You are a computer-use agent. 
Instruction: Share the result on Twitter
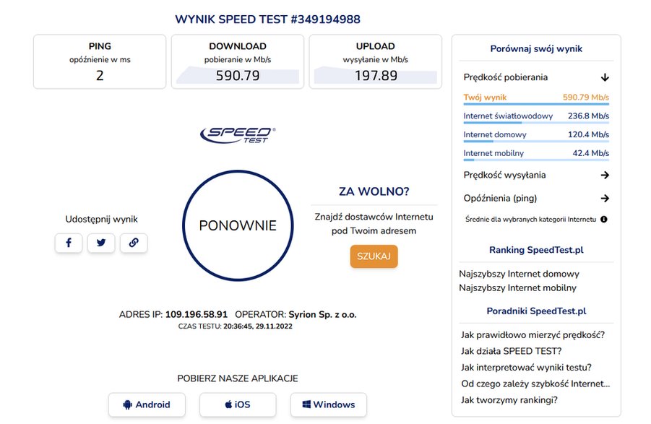[101, 243]
